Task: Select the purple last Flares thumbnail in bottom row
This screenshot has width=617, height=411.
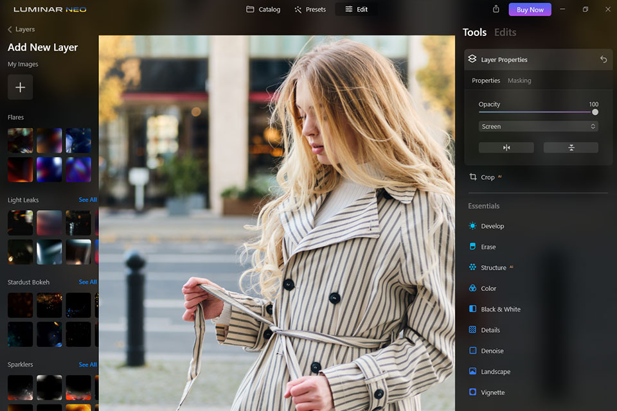Action: [x=78, y=170]
